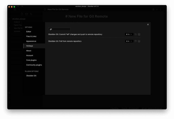Click the forward navigation arrow in the title bar
The image size is (174, 119).
point(22,6)
